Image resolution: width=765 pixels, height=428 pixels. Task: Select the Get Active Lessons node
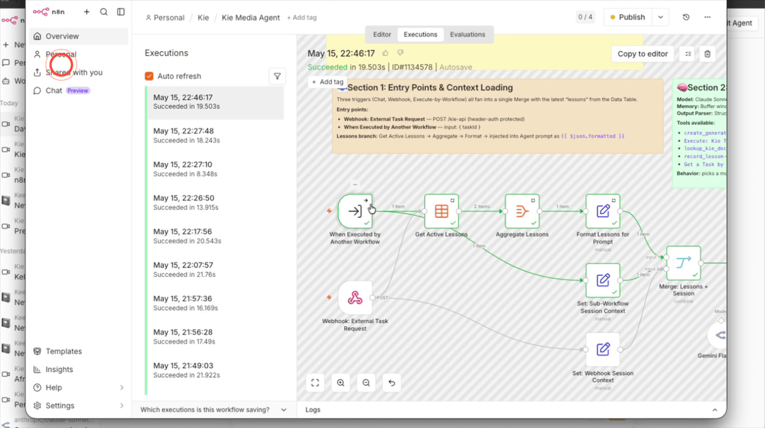click(x=441, y=211)
